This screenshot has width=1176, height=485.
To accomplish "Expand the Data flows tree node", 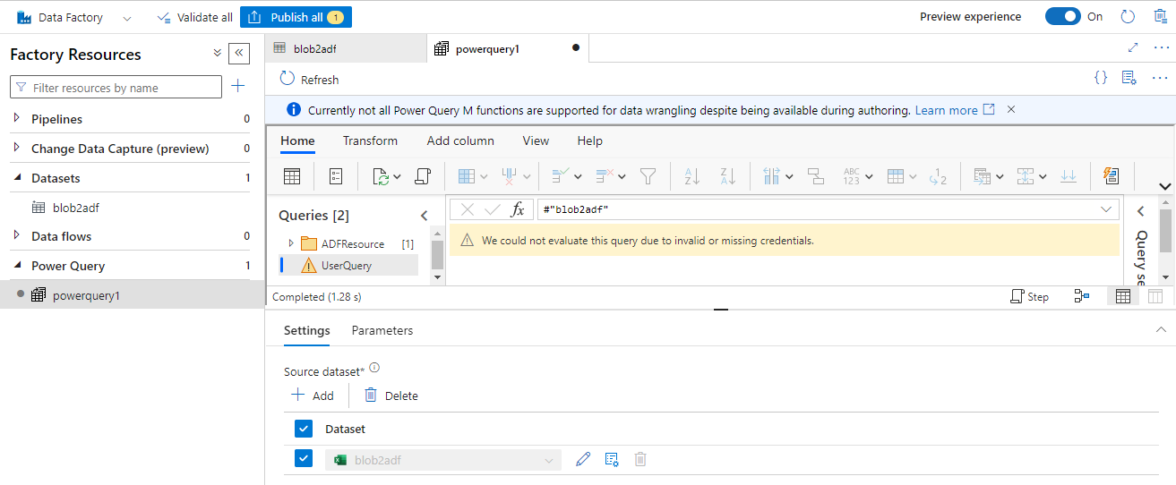I will click(x=16, y=235).
